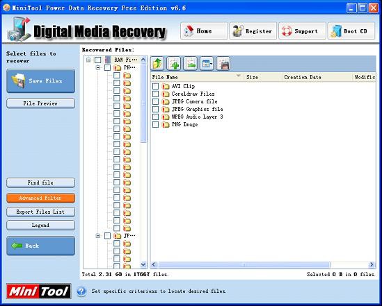Click the help question mark icon
Screen dimensions: 382x306
tap(81, 291)
